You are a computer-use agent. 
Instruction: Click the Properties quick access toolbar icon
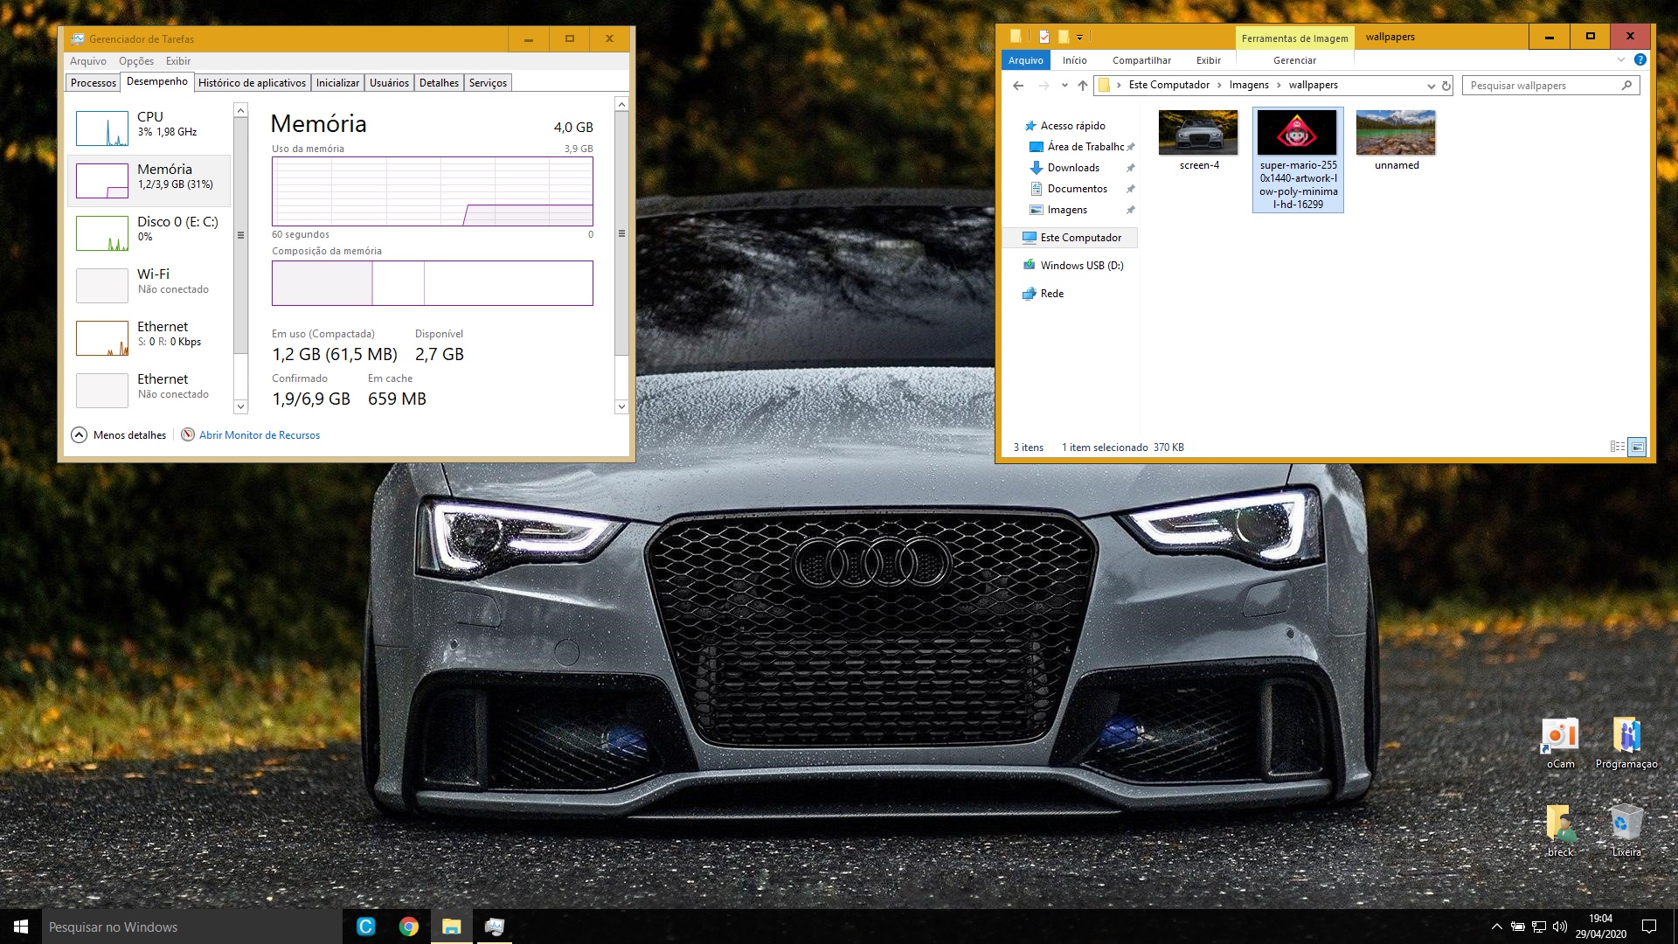point(1044,37)
